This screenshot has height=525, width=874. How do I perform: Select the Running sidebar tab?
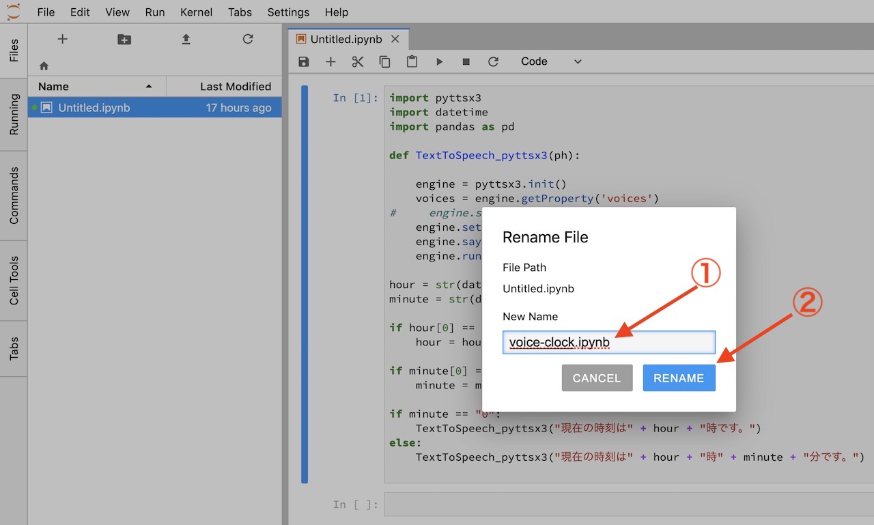14,114
